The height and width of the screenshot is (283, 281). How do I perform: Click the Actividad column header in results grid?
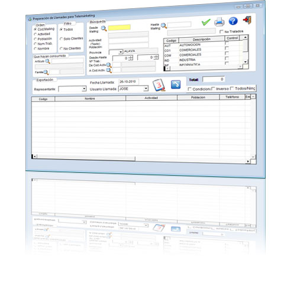coord(151,98)
